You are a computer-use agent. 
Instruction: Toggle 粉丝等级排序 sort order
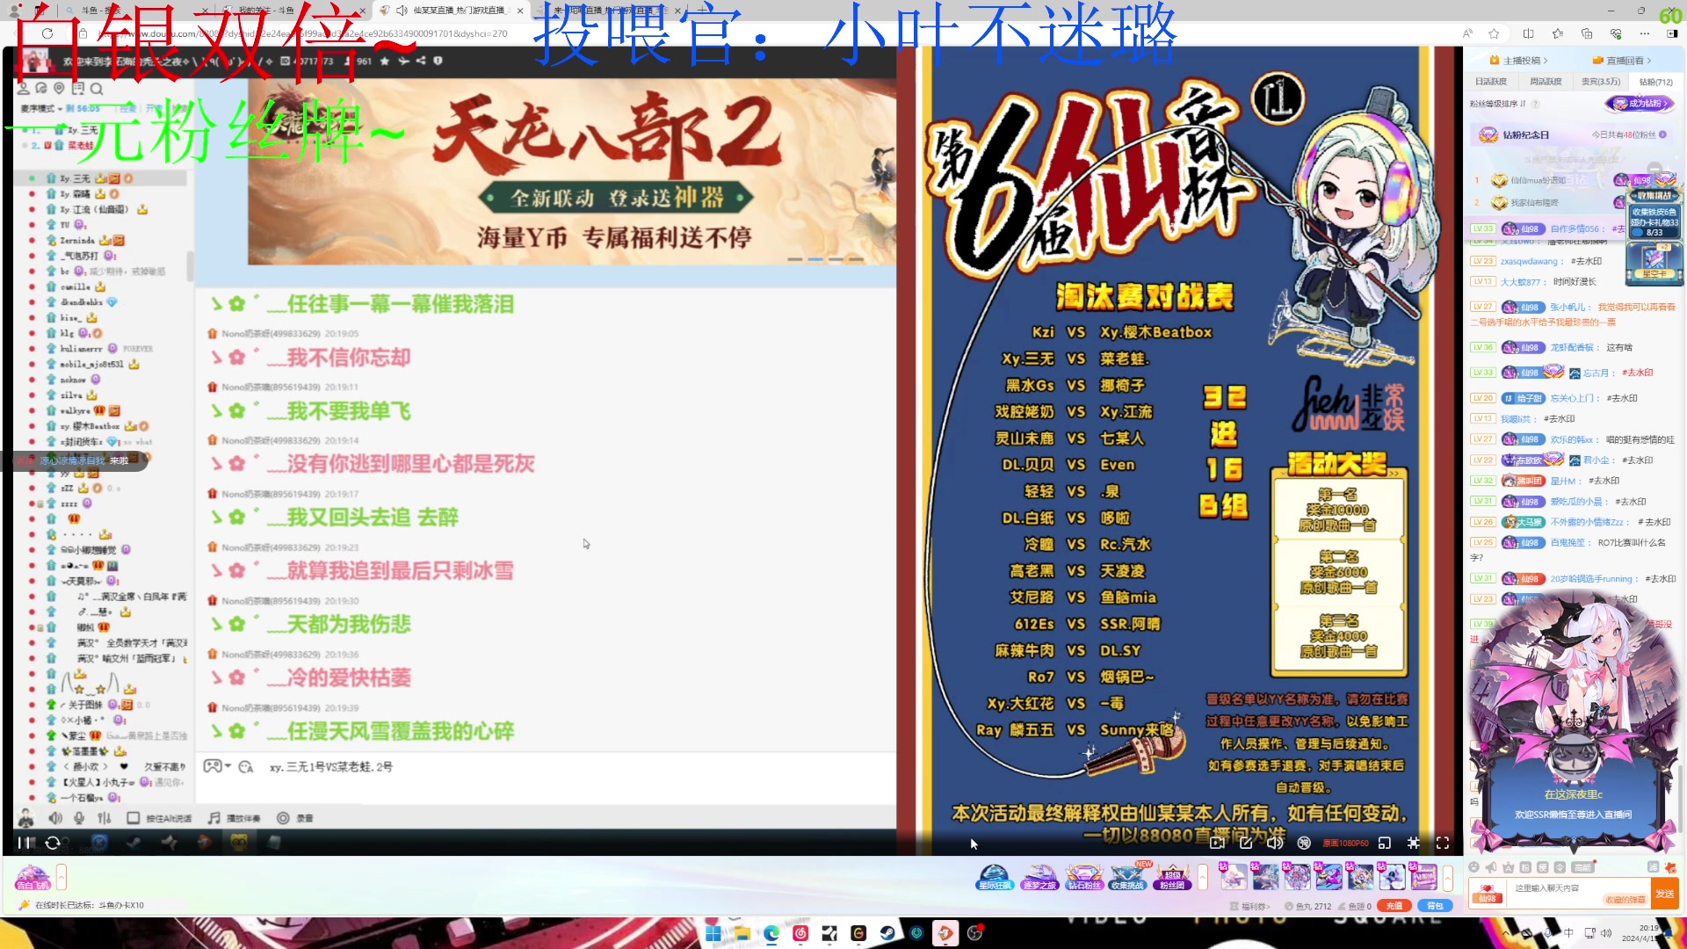[1498, 104]
